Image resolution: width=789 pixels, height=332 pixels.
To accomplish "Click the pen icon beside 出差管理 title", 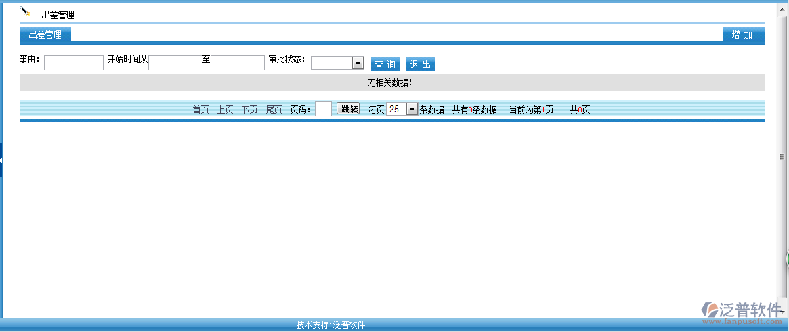I will 24,11.
